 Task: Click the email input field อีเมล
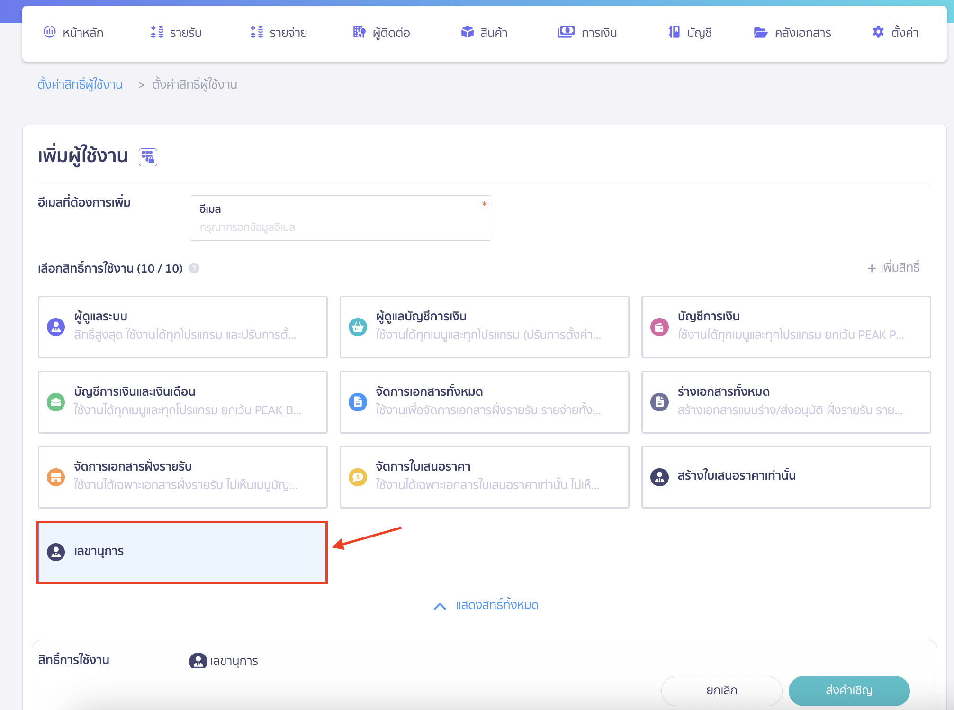340,227
